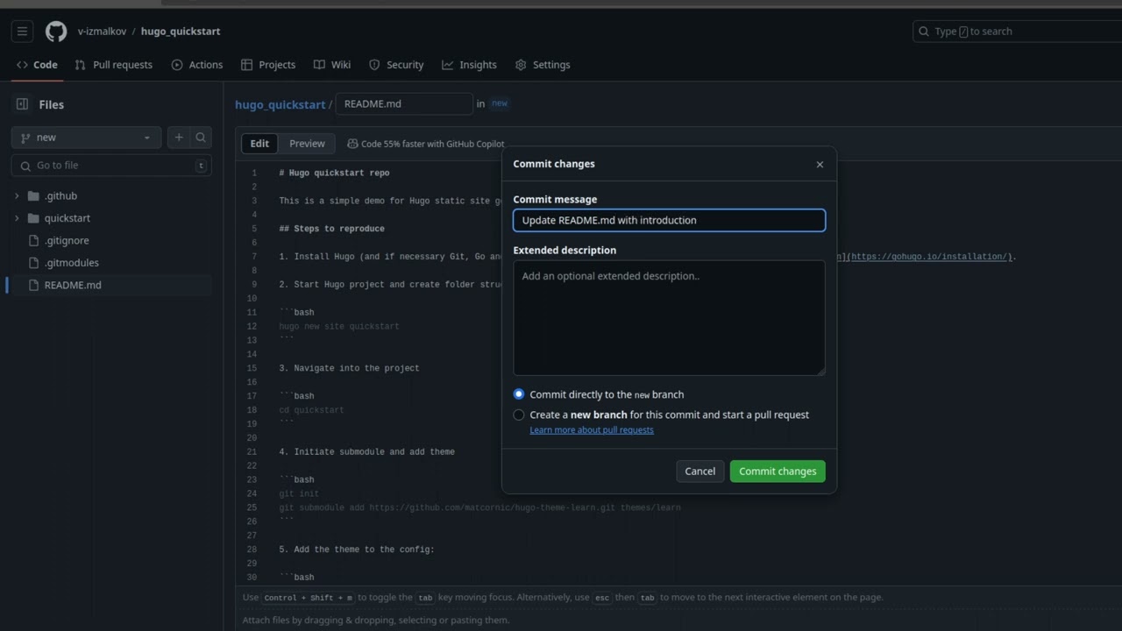Open the Code tab
The height and width of the screenshot is (631, 1122).
point(37,65)
